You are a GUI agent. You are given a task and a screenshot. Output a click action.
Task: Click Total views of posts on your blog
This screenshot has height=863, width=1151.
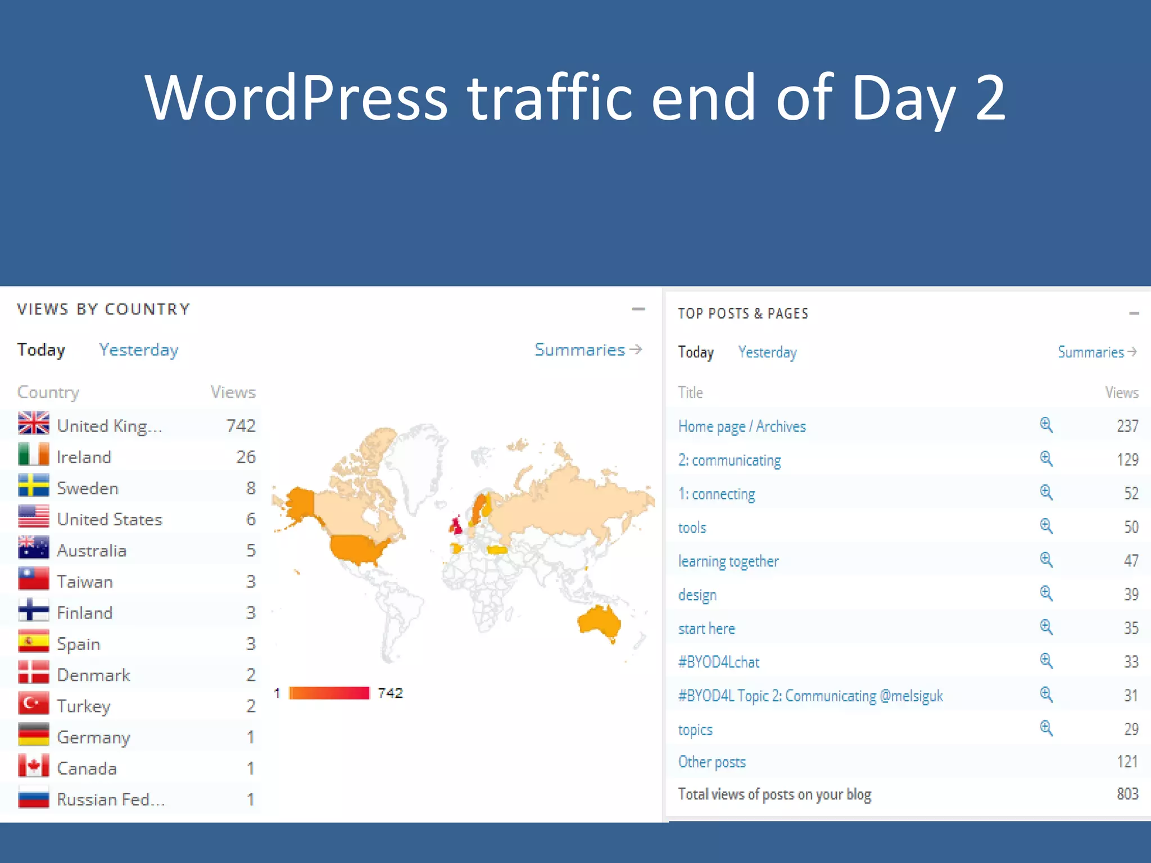[774, 794]
